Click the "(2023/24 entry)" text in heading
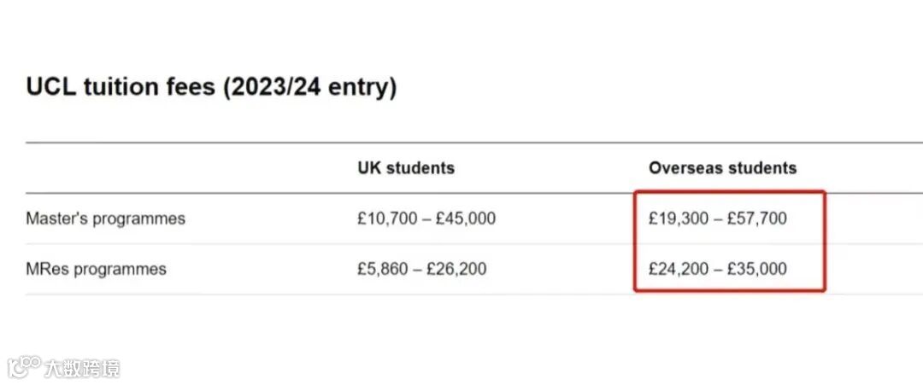 pos(309,88)
